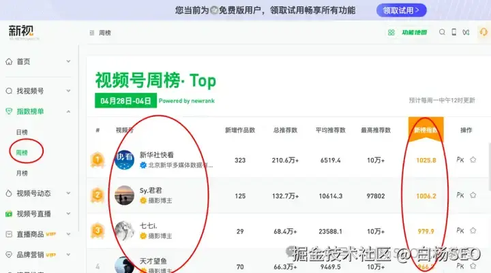Click the icon right of phone icon
Image resolution: width=491 pixels, height=273 pixels.
click(x=466, y=32)
